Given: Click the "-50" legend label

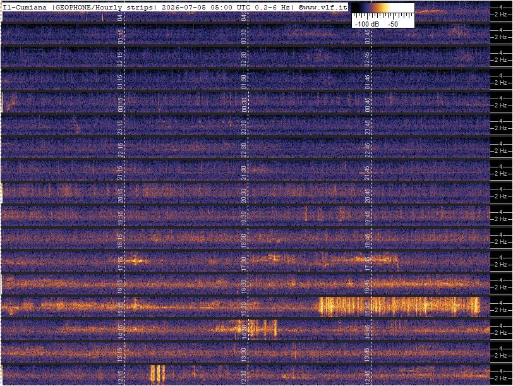Looking at the screenshot, I should click(392, 24).
